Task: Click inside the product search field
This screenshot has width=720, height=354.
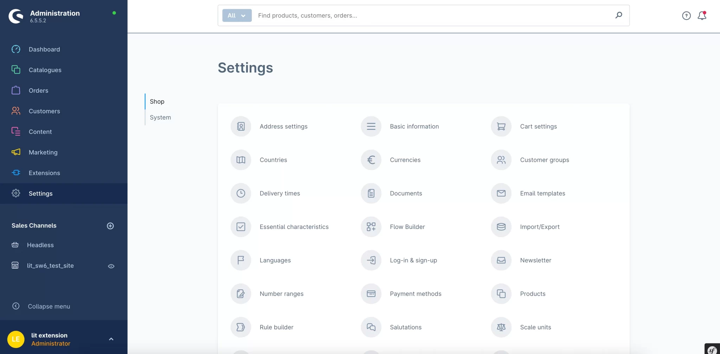Action: pos(387,15)
